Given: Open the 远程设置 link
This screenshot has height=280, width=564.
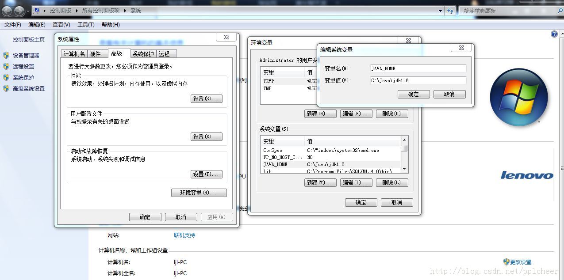Looking at the screenshot, I should [23, 66].
